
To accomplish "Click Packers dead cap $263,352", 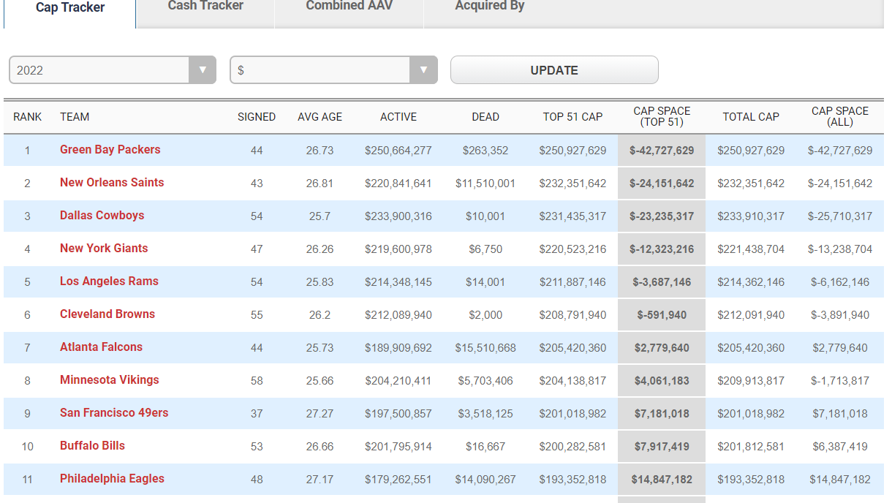I will pyautogui.click(x=485, y=151).
